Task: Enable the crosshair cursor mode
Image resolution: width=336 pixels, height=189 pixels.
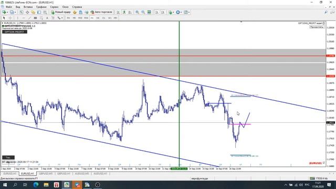Action: pyautogui.click(x=10, y=18)
